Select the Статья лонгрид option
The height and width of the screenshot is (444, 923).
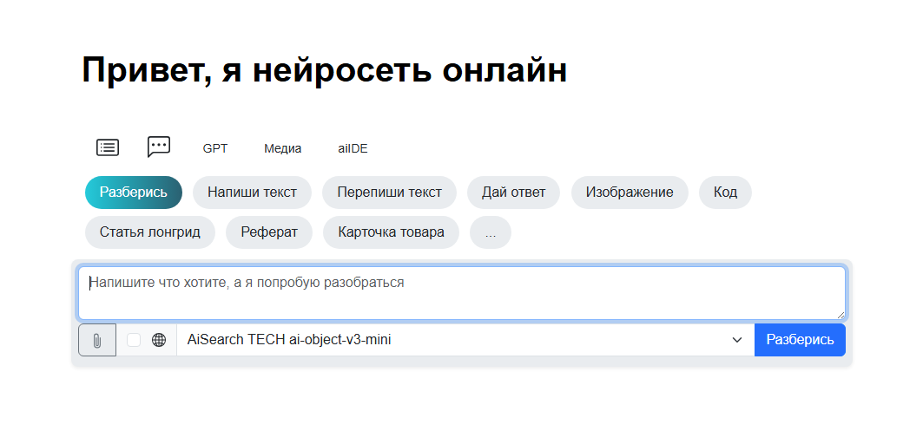click(x=150, y=232)
